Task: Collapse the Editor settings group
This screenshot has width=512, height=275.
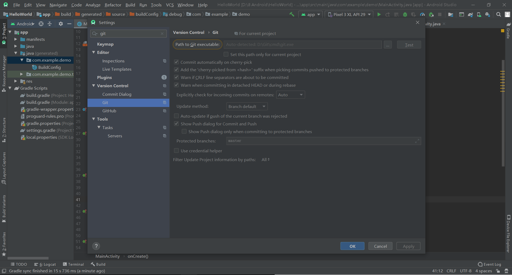Action: tap(94, 52)
